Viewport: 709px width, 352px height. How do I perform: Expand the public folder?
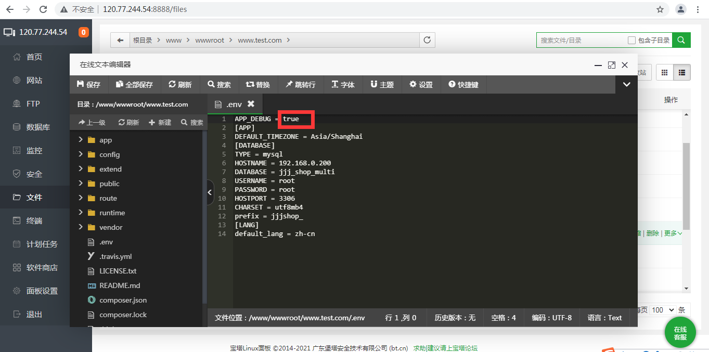pos(80,184)
